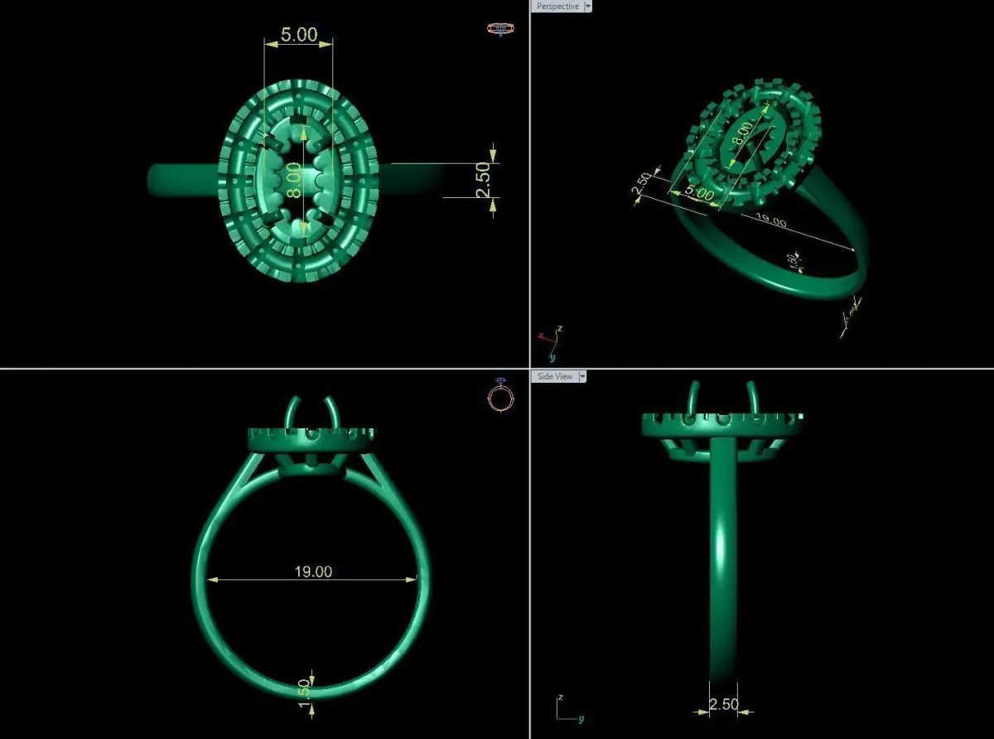Select the 2.50 band dimension in top view
Screen dimensions: 994x739
484,179
